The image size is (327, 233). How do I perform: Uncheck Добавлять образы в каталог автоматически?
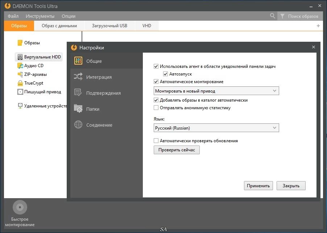coord(156,100)
